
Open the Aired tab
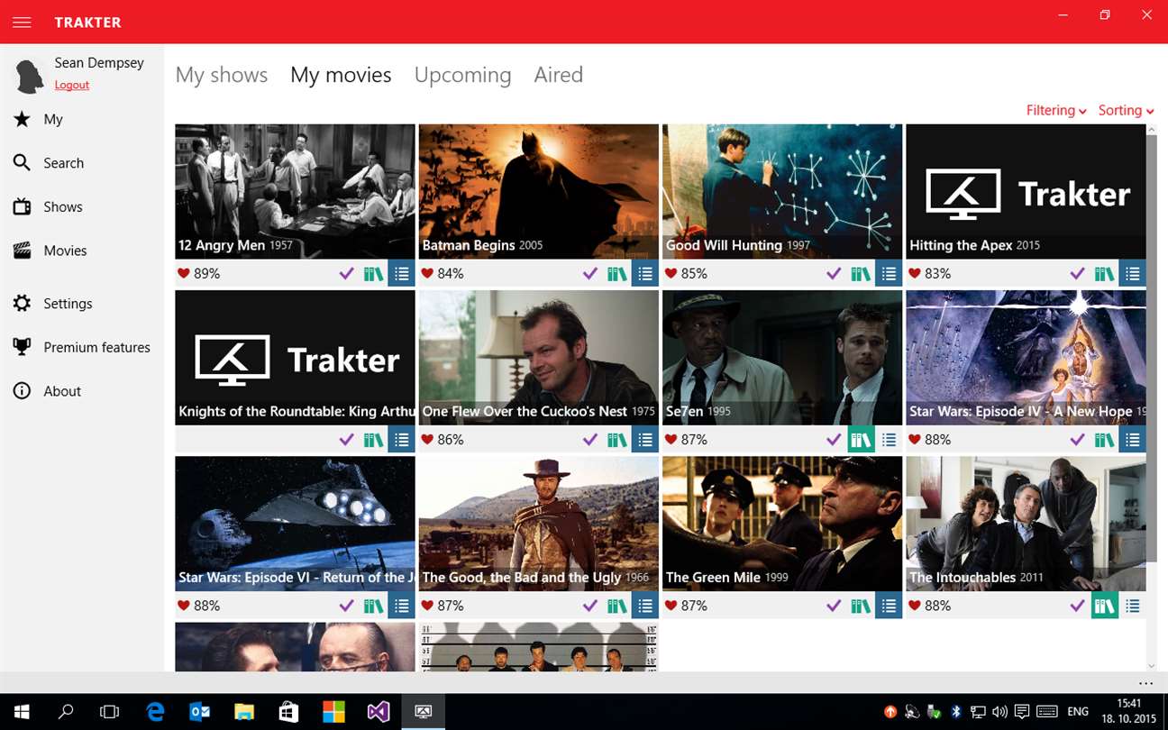pos(559,75)
